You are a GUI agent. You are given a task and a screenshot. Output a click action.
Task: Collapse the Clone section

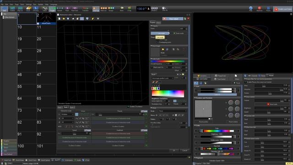[152, 108]
